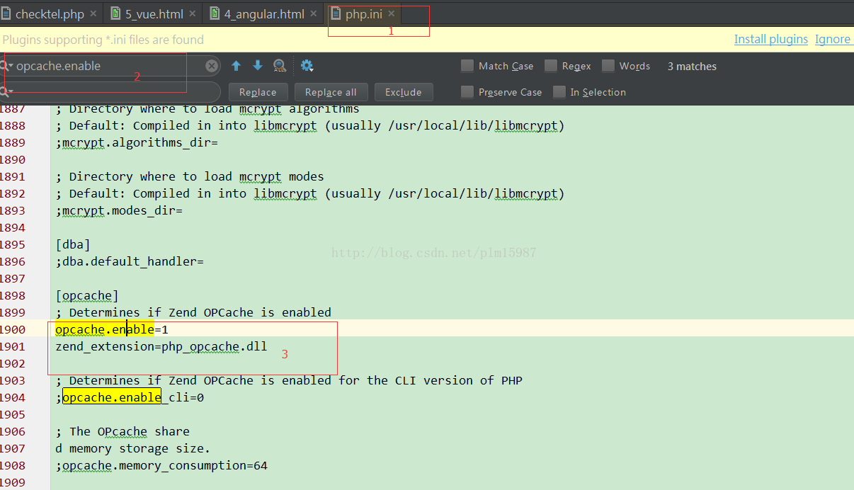Click the [dba] section header
The width and height of the screenshot is (854, 490).
73,244
